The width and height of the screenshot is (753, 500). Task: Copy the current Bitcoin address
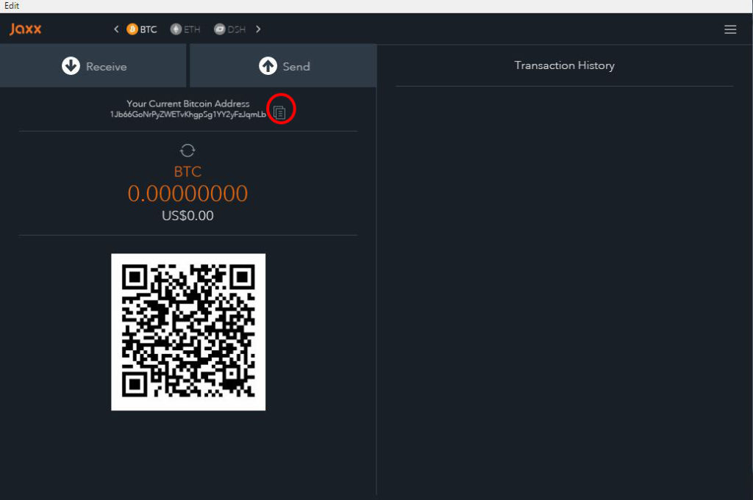(279, 112)
